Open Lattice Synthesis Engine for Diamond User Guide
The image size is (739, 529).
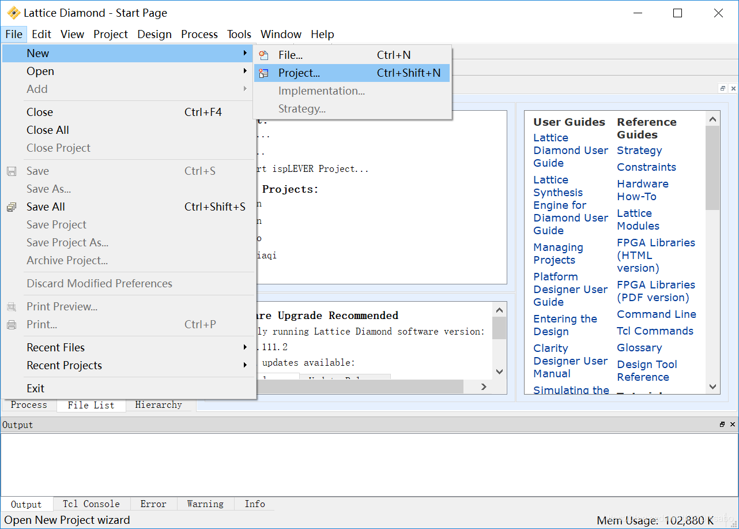tap(571, 205)
